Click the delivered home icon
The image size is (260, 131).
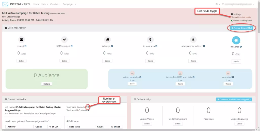pyautogui.click(x=236, y=40)
